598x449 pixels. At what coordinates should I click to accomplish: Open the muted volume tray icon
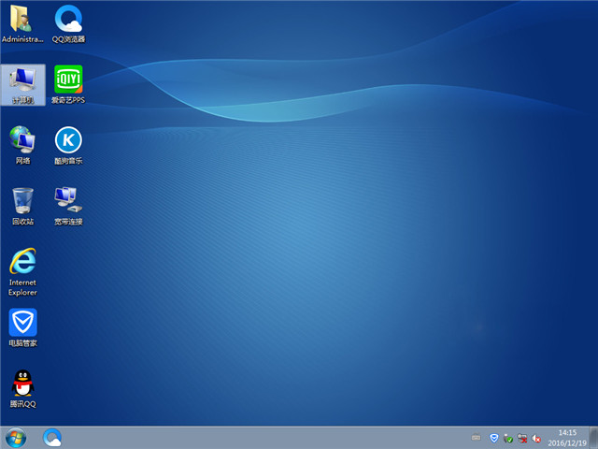click(536, 437)
